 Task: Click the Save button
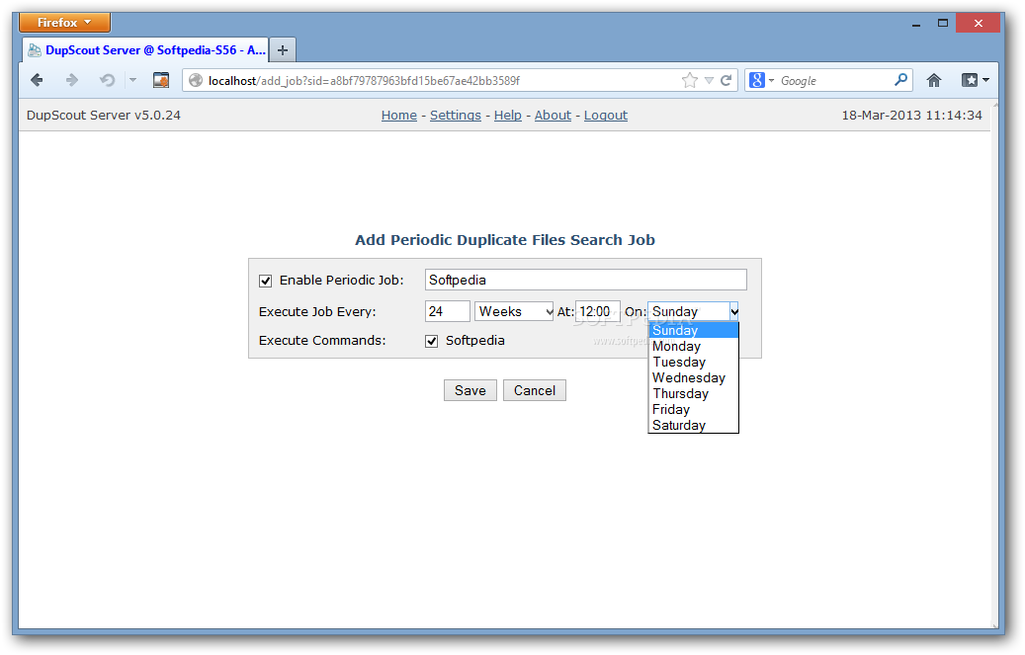[470, 390]
